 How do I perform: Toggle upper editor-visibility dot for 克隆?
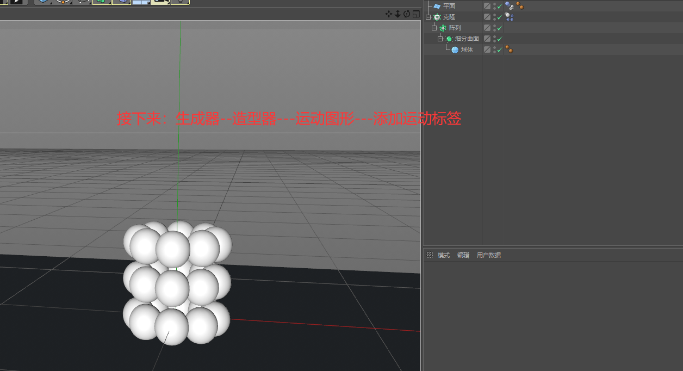click(x=494, y=15)
